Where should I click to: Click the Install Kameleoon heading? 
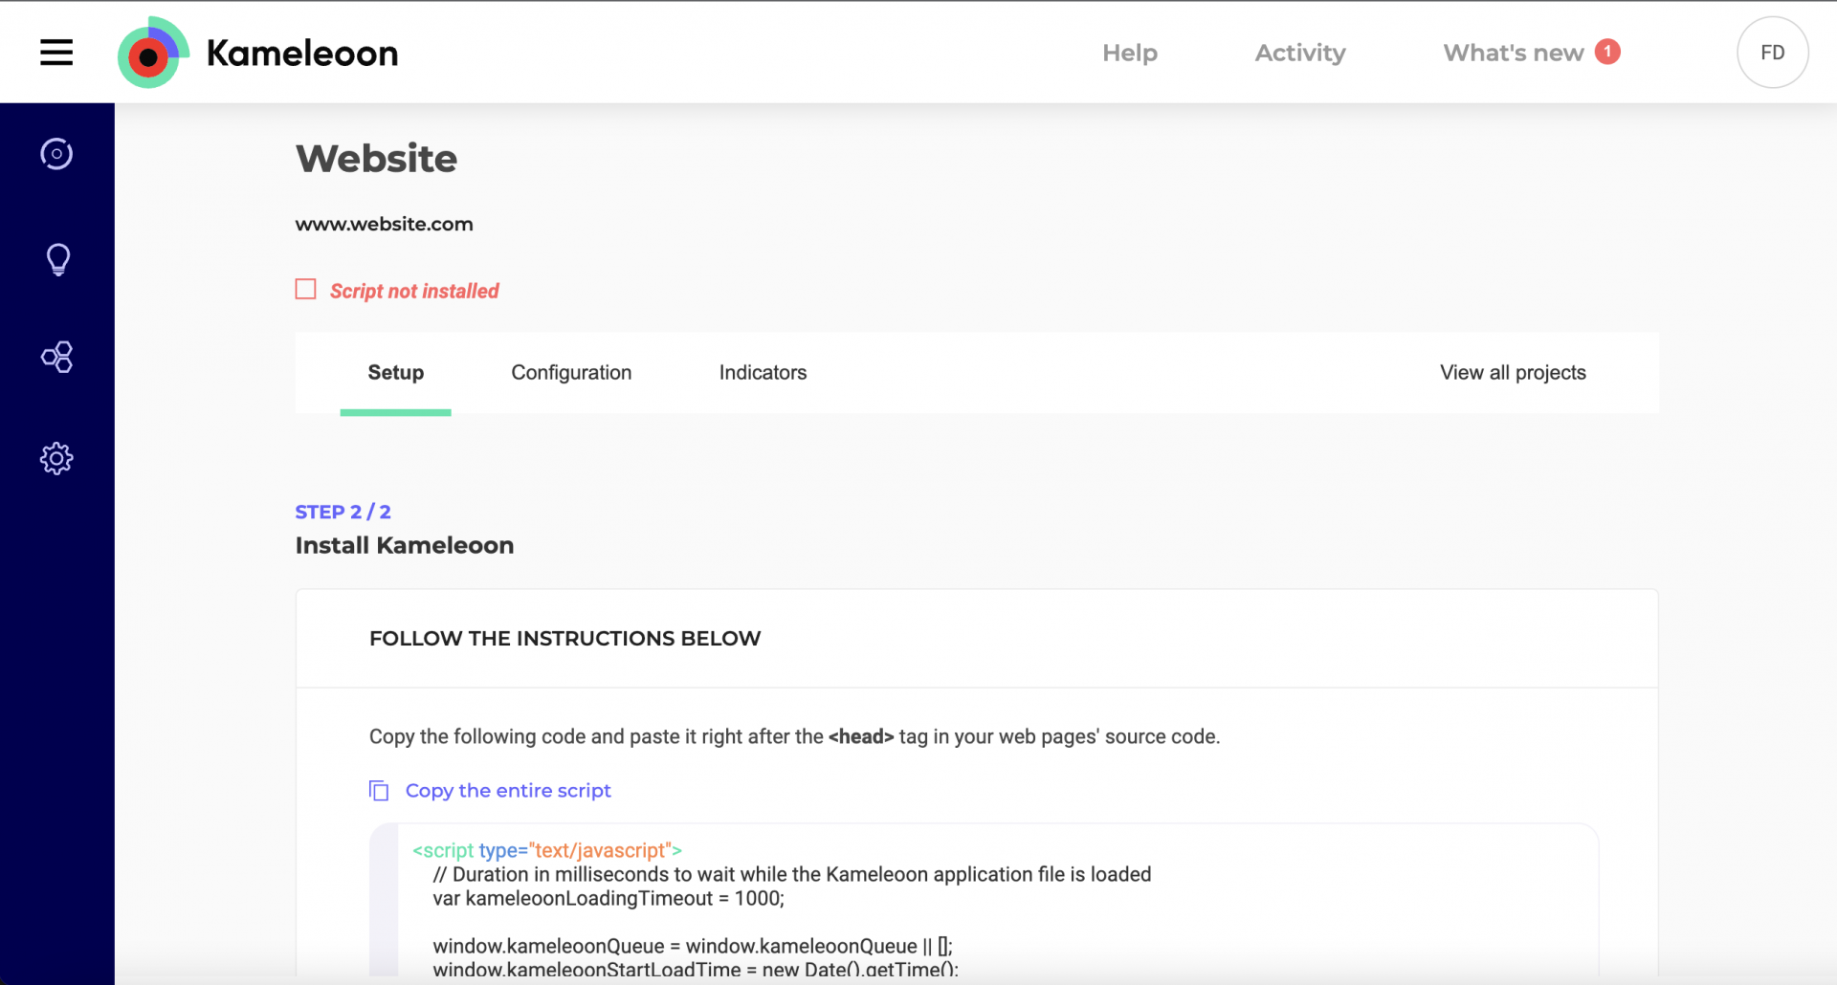(x=404, y=545)
